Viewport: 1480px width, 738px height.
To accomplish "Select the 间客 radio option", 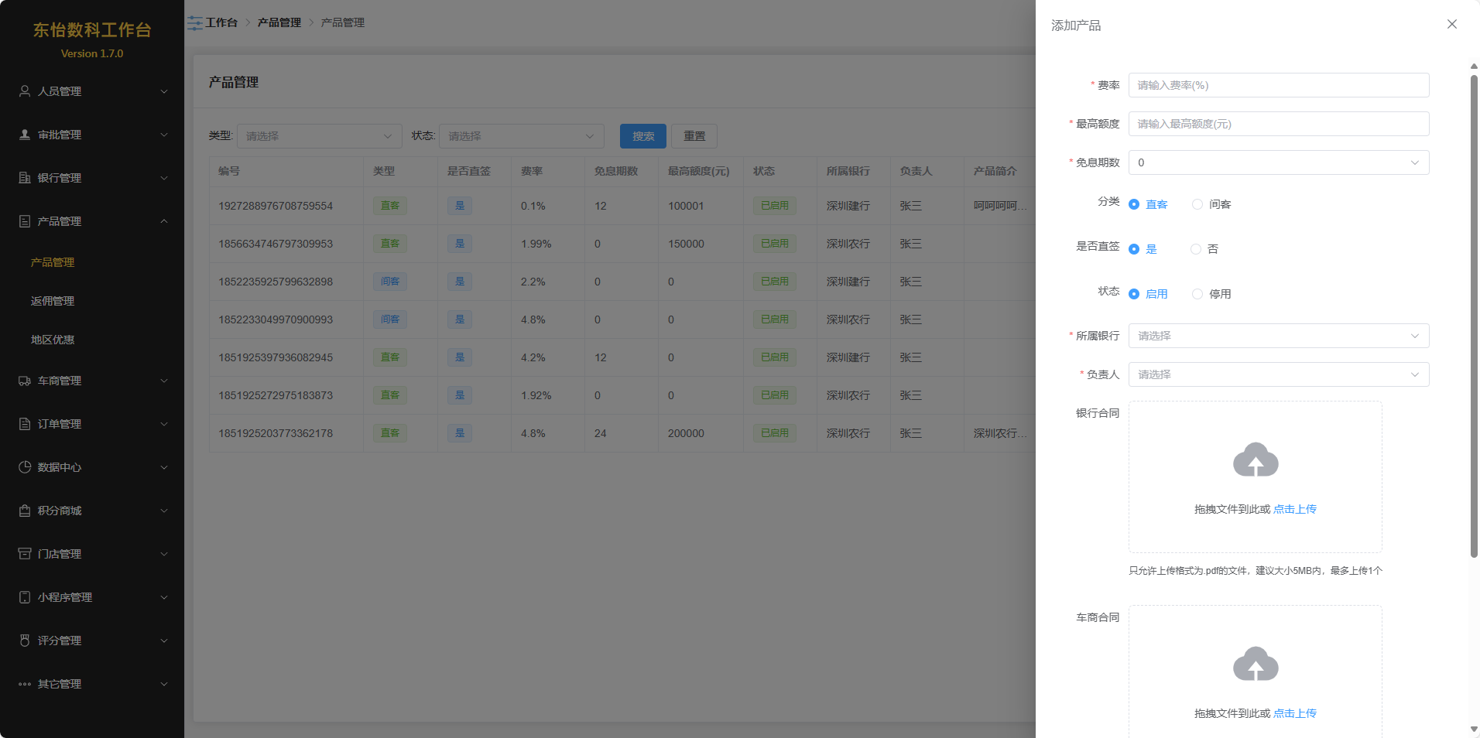I will [1197, 204].
